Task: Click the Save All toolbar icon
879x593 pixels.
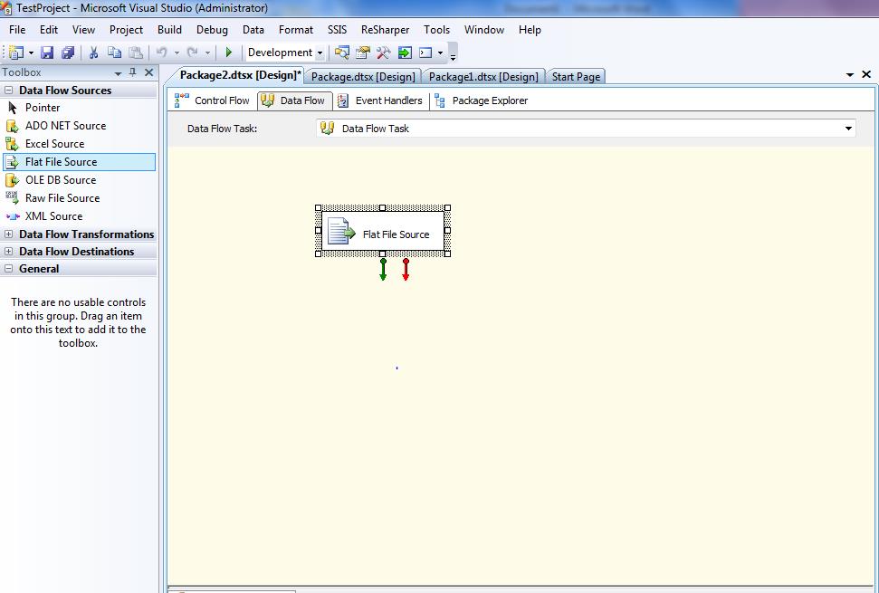Action: [68, 53]
